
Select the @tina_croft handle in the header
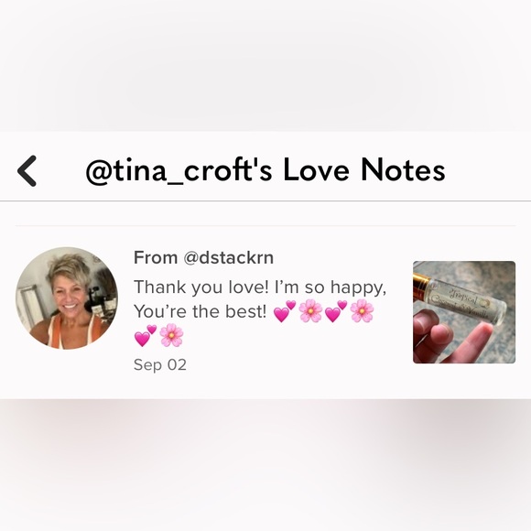tap(179, 170)
